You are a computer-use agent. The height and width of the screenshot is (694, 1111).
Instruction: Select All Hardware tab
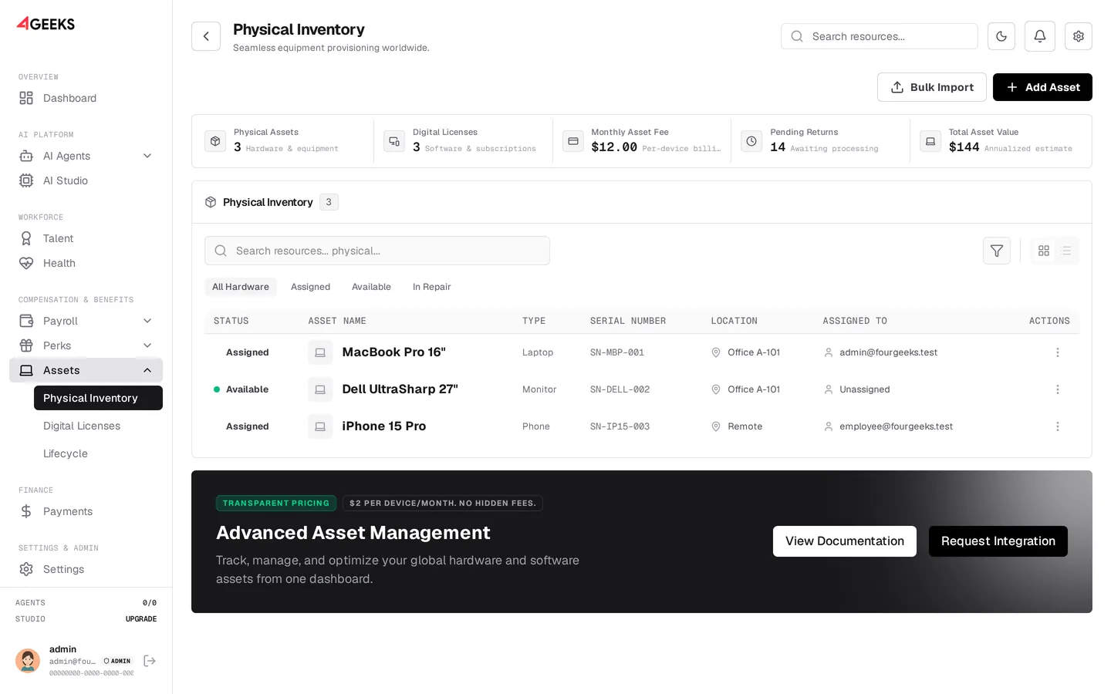tap(241, 287)
